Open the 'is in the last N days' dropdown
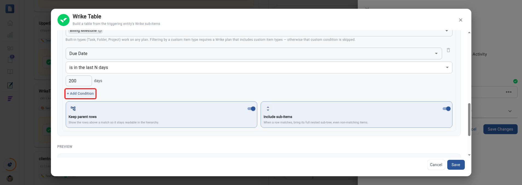This screenshot has height=185, width=522. (259, 68)
